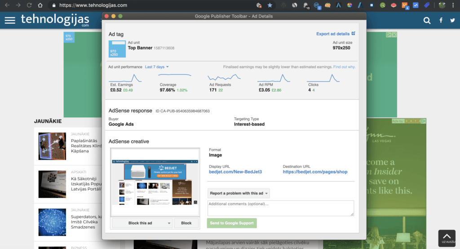Viewport: 460px width, 249px height.
Task: Click the AdChoices icon on top banner
Action: tap(389, 34)
